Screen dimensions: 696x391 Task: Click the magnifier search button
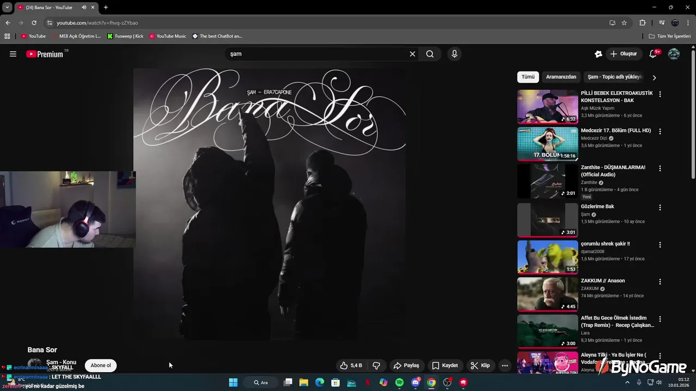(430, 54)
